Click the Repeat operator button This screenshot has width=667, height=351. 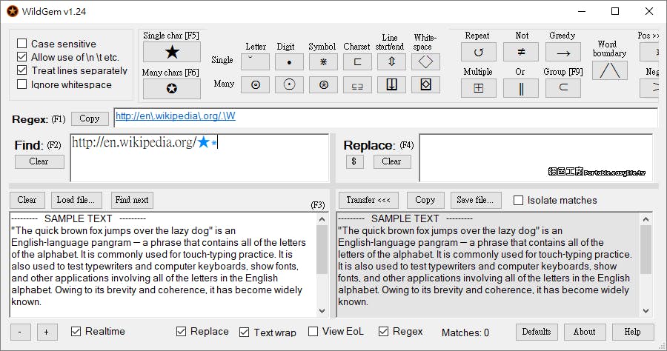point(479,53)
